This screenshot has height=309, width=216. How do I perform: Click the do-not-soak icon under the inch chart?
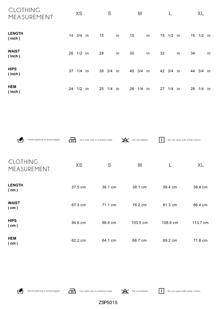(162, 140)
